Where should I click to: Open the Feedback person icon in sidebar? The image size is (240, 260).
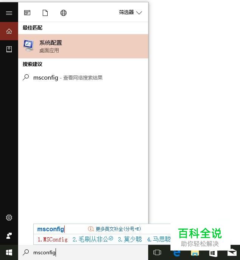tap(9, 236)
